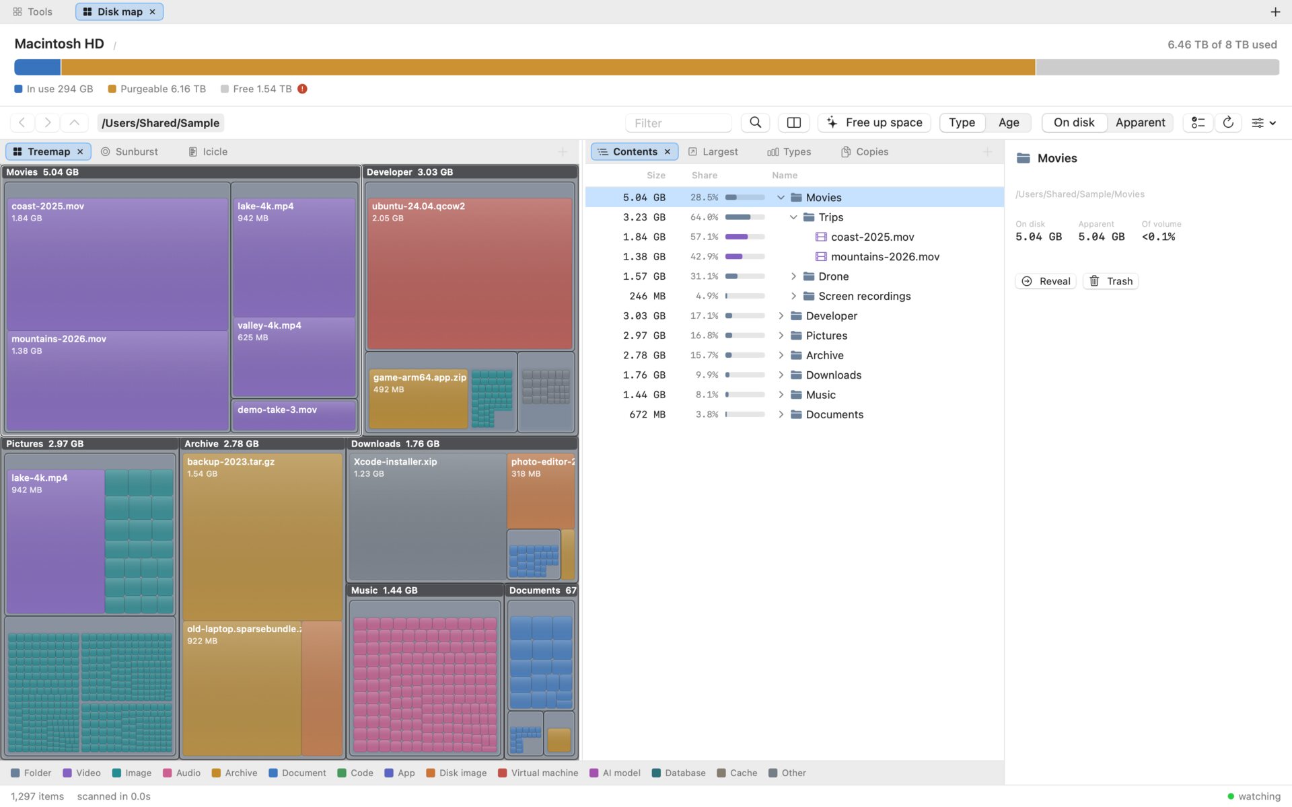Open the Tools grid menu
1292x807 pixels.
pos(32,11)
